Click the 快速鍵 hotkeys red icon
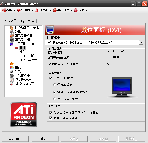Screen dimensions: 148x143 19,10
